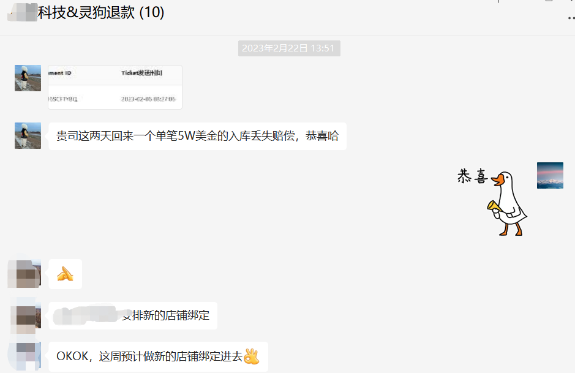Viewport: 575px width, 373px height.
Task: Click the timestamp 2023年2月22日 13:51
Action: coord(288,48)
